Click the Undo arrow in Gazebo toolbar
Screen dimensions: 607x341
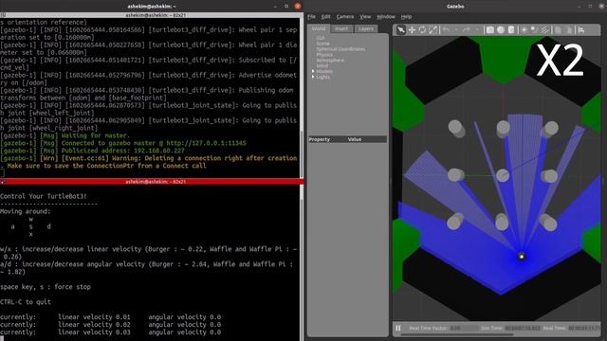(447, 29)
